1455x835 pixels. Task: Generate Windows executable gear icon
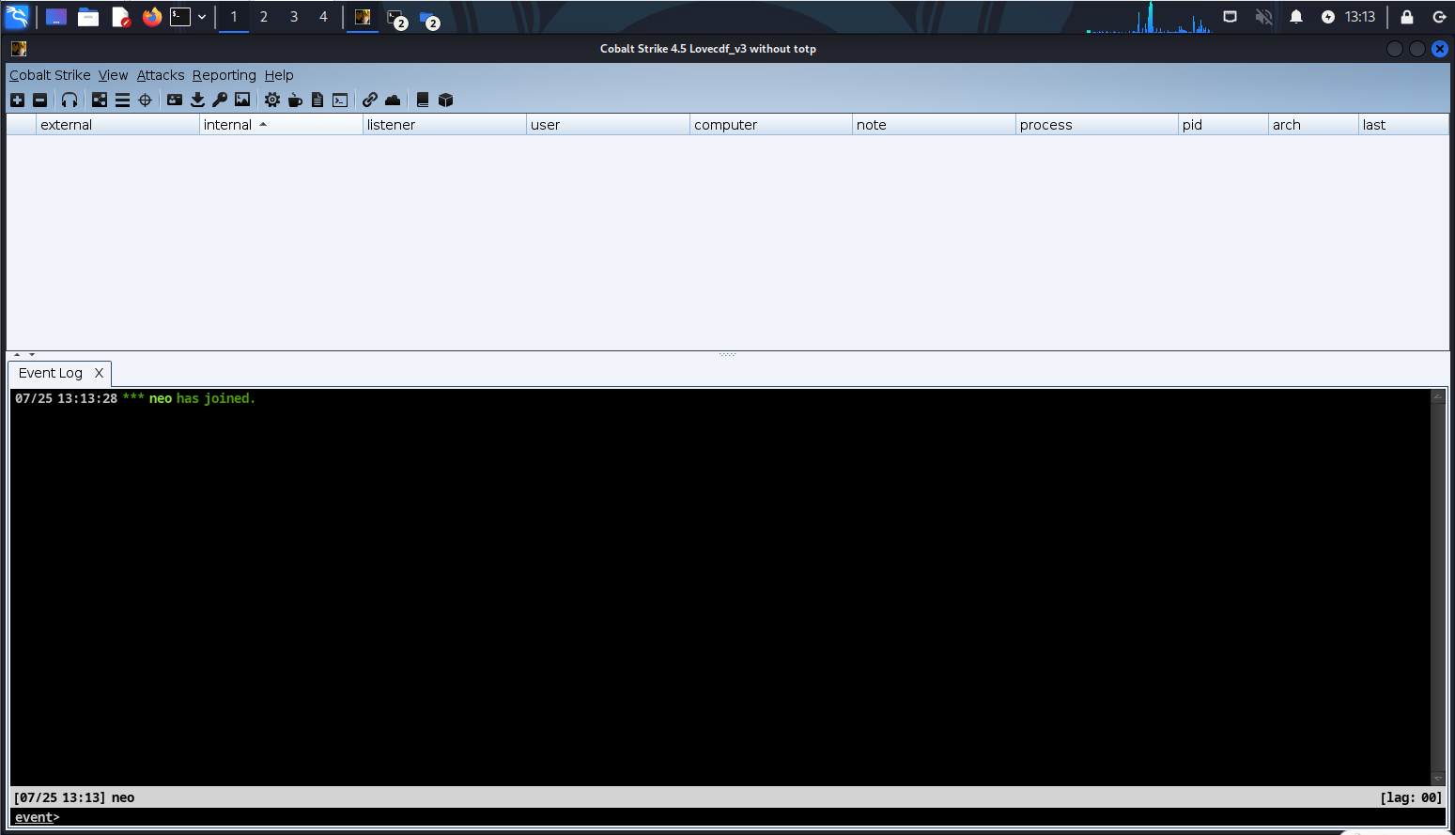pyautogui.click(x=272, y=100)
